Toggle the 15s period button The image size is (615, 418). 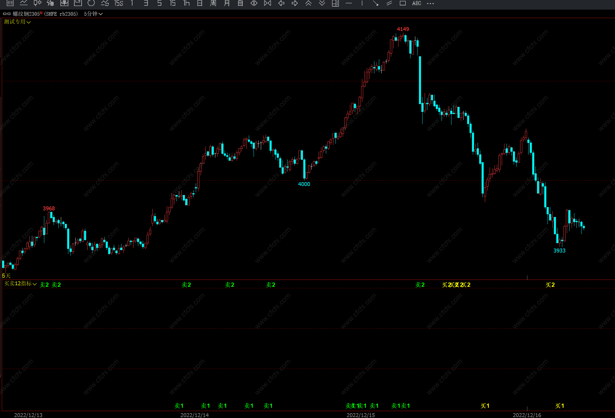[x=118, y=3]
